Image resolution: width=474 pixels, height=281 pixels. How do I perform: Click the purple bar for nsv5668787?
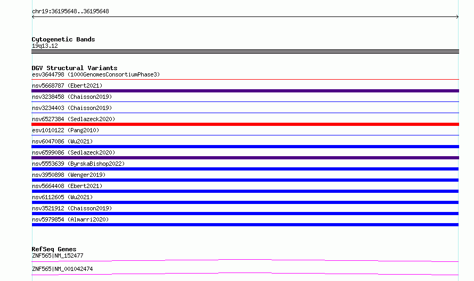pos(245,91)
